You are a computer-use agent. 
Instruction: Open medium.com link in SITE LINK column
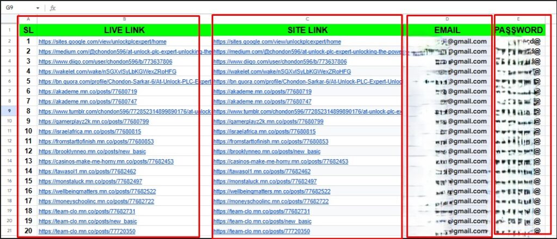coord(308,52)
